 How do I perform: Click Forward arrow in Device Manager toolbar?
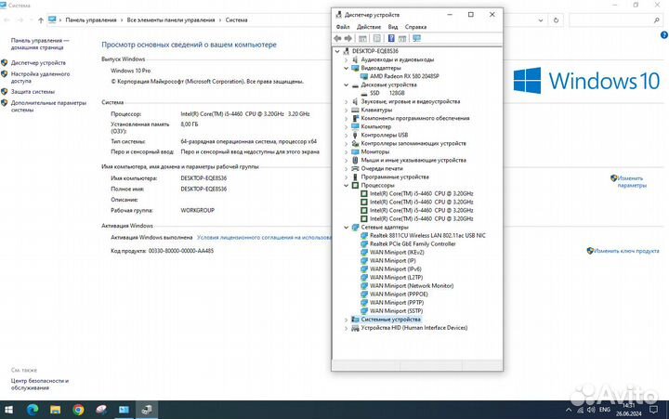point(348,38)
